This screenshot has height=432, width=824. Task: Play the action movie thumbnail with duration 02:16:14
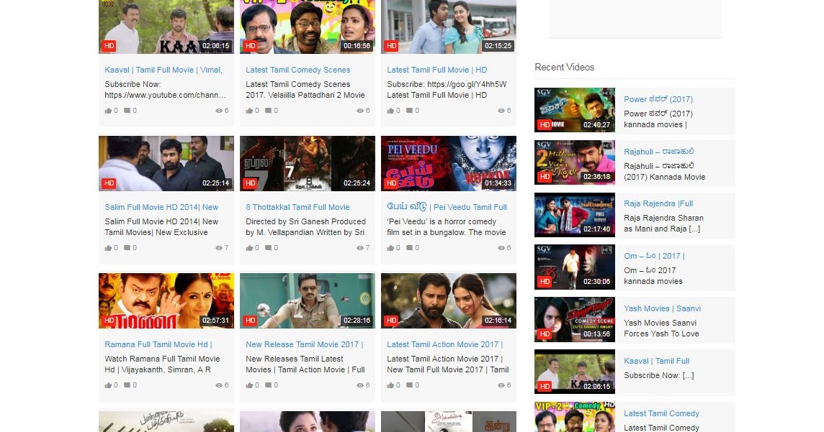(448, 301)
